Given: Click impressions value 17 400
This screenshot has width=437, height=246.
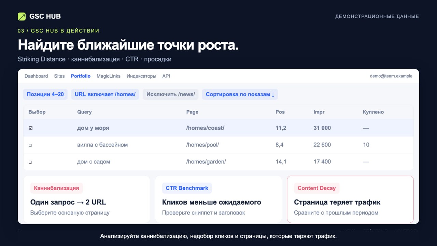Looking at the screenshot, I should pyautogui.click(x=322, y=162).
